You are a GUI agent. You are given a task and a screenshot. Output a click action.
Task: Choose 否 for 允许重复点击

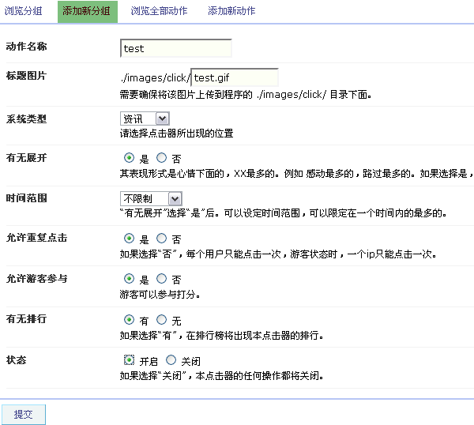point(161,239)
